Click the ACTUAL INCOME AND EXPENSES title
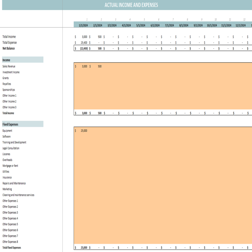 tap(131, 5)
